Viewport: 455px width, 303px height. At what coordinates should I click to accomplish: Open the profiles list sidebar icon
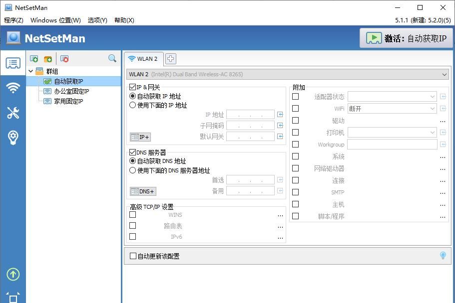click(x=13, y=63)
